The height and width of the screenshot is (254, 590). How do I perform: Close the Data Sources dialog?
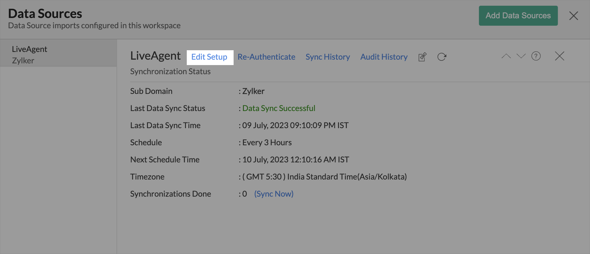[573, 16]
